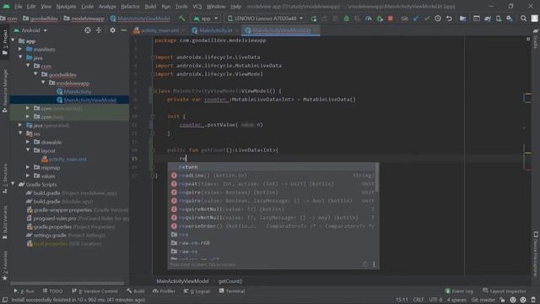Open the Analyze menu
Viewport: 540px width, 304px height.
click(107, 7)
